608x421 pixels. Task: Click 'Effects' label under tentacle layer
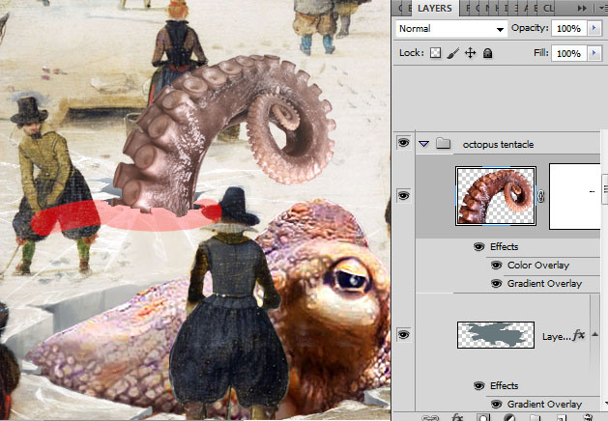[x=504, y=247]
